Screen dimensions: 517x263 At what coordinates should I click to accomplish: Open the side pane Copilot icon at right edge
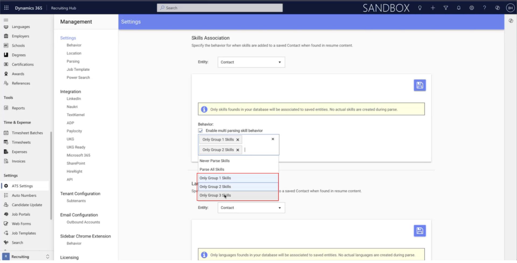pos(511,21)
